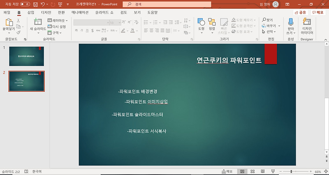Screen dimensions: 329x175
Task: Switch to Reading view in status bar
Action: (x=262, y=171)
